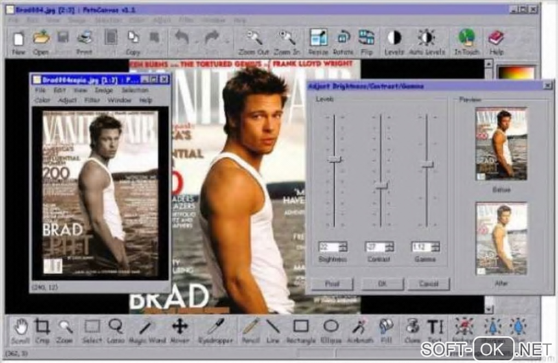The height and width of the screenshot is (363, 558).
Task: Open Adjust menu in sepia image window
Action: [x=67, y=100]
